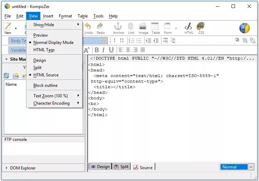The width and height of the screenshot is (259, 181).
Task: Click the refresh icon in Site Manager
Action: point(6,76)
